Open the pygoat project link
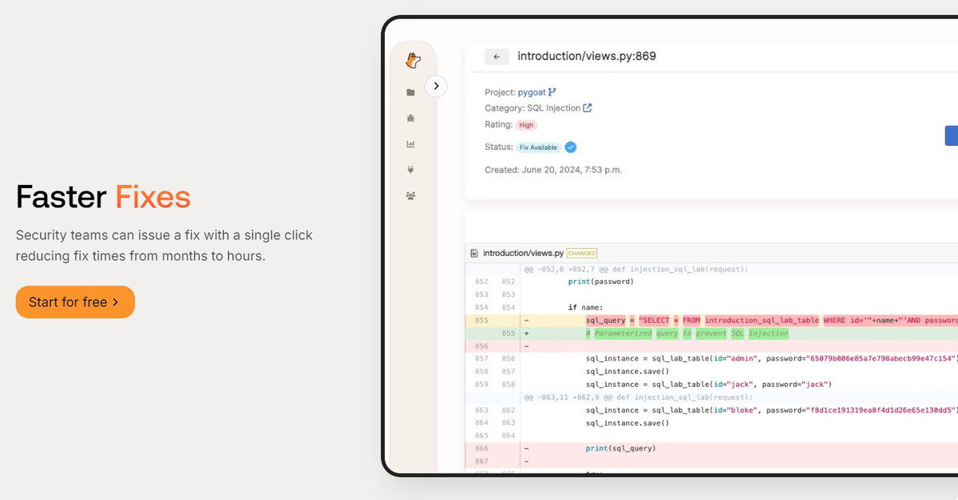 [531, 93]
